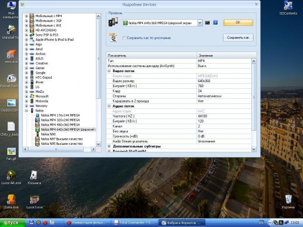Screen dimensions: 303x227
Task: Click the command line icon beside profile dropdown
Action: (x=208, y=23)
